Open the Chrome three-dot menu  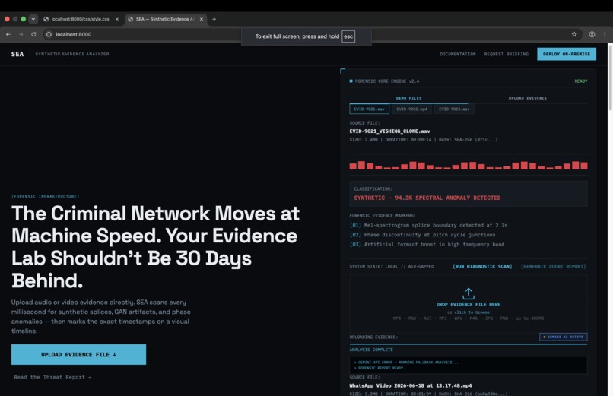(x=605, y=34)
